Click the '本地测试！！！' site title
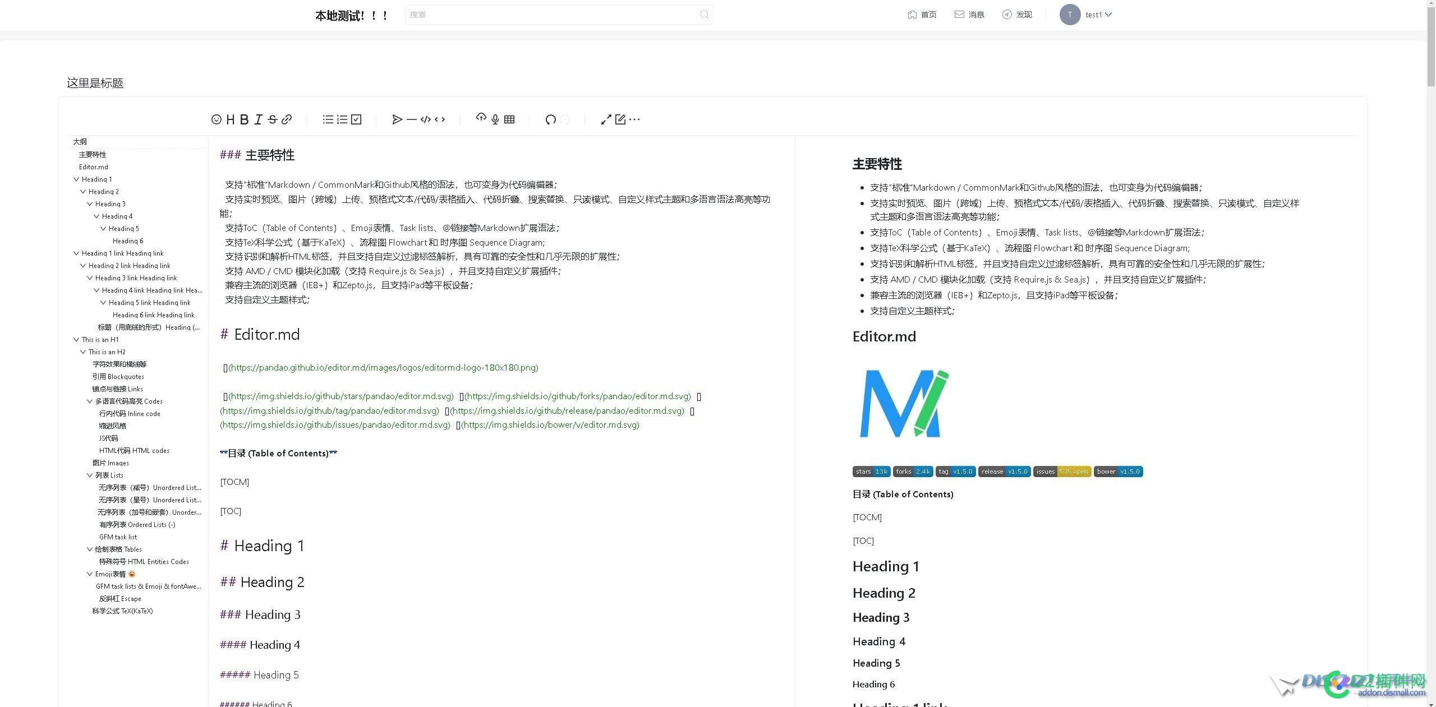 tap(352, 16)
